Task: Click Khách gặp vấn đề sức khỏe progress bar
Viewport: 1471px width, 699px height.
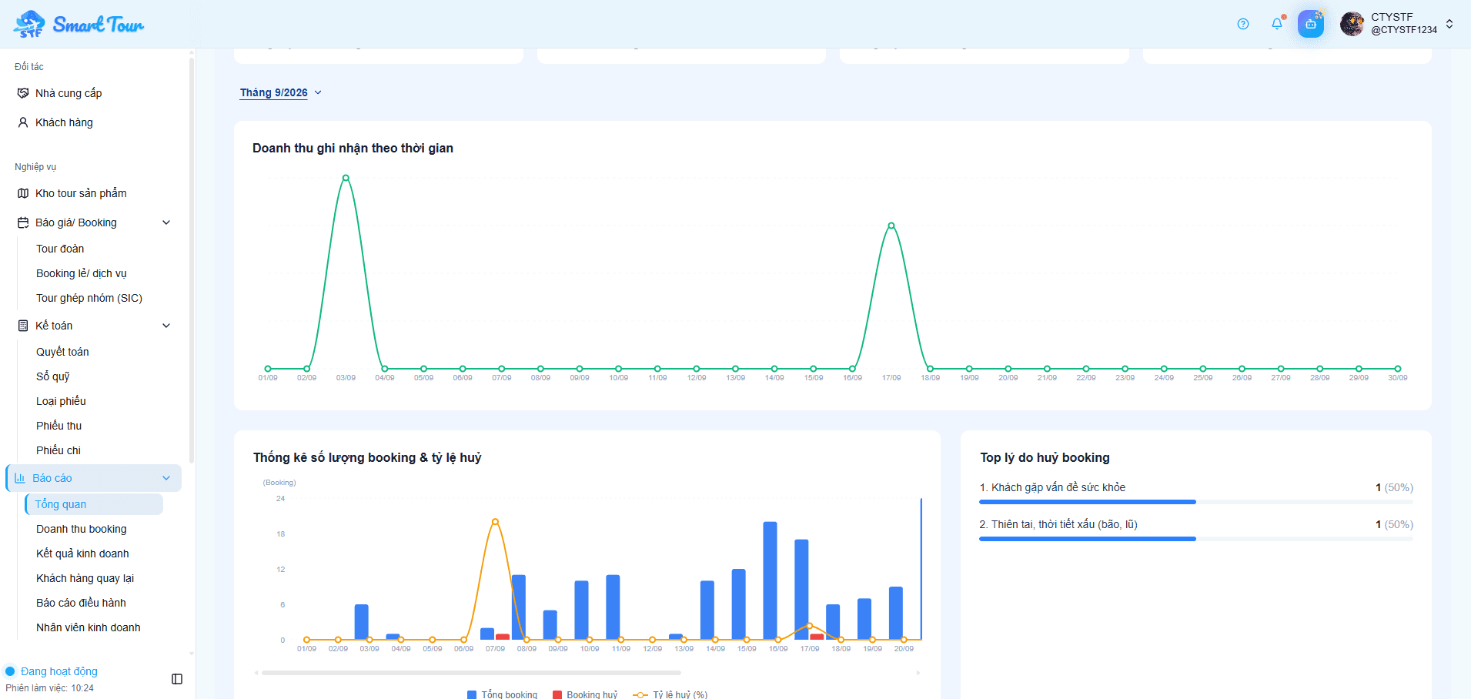Action: (x=1196, y=502)
